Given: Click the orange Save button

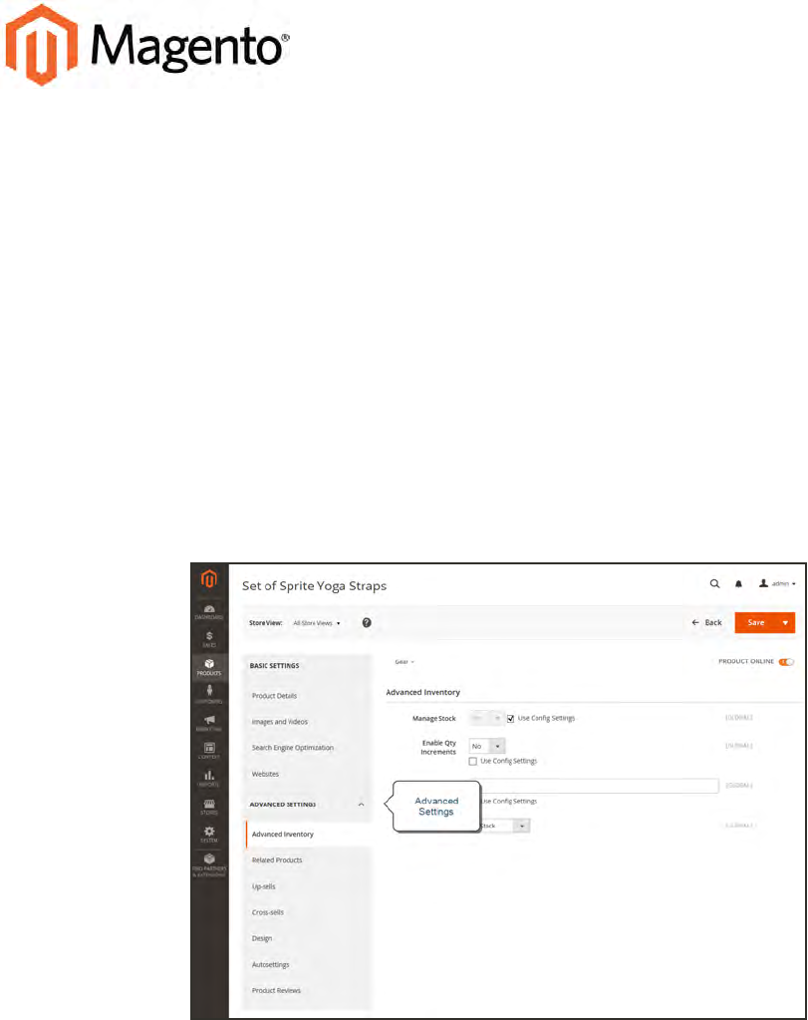Looking at the screenshot, I should [x=755, y=622].
